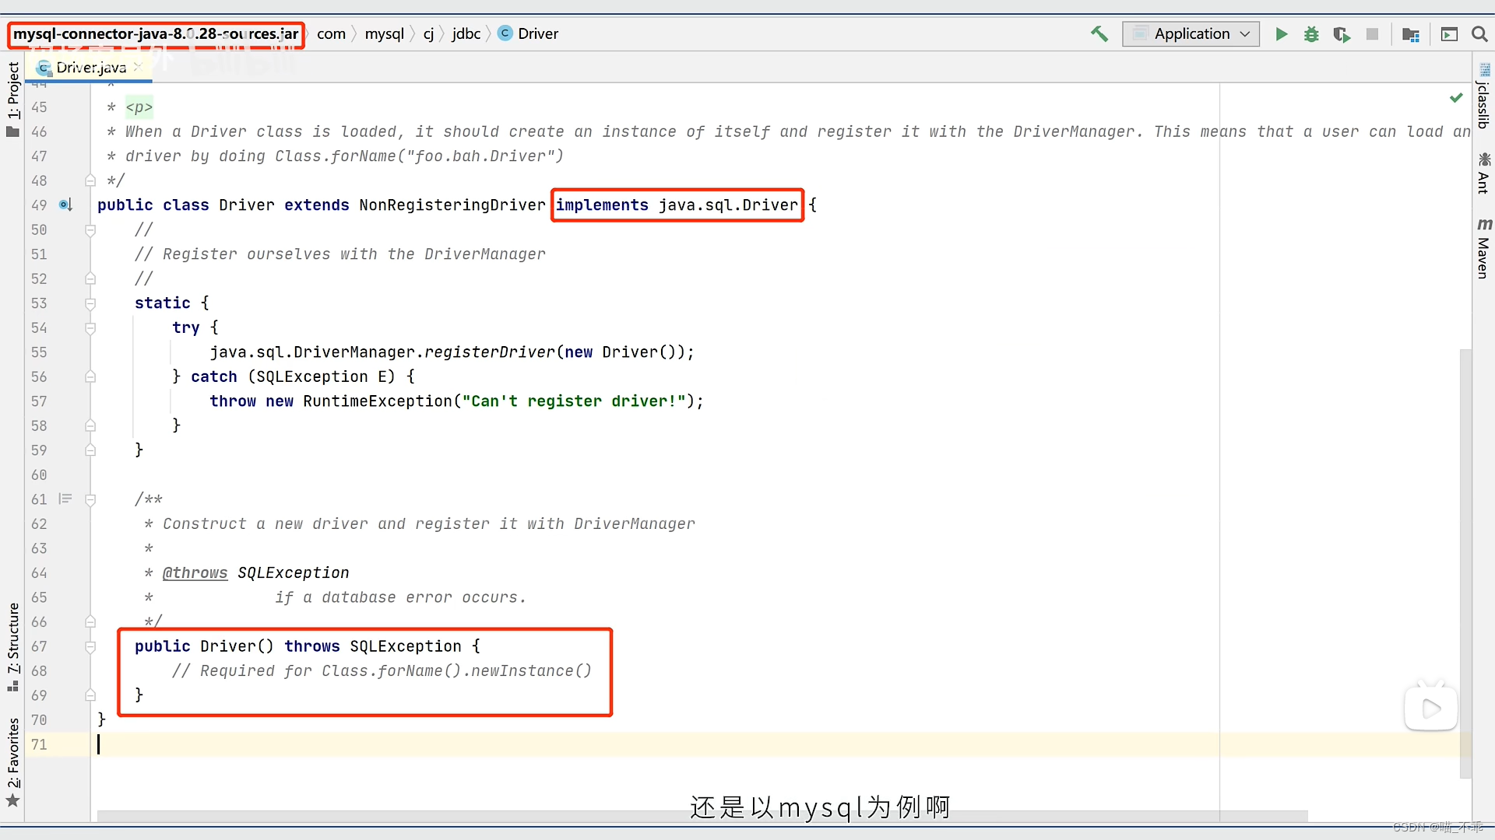Open the Maven side panel

pyautogui.click(x=1483, y=247)
